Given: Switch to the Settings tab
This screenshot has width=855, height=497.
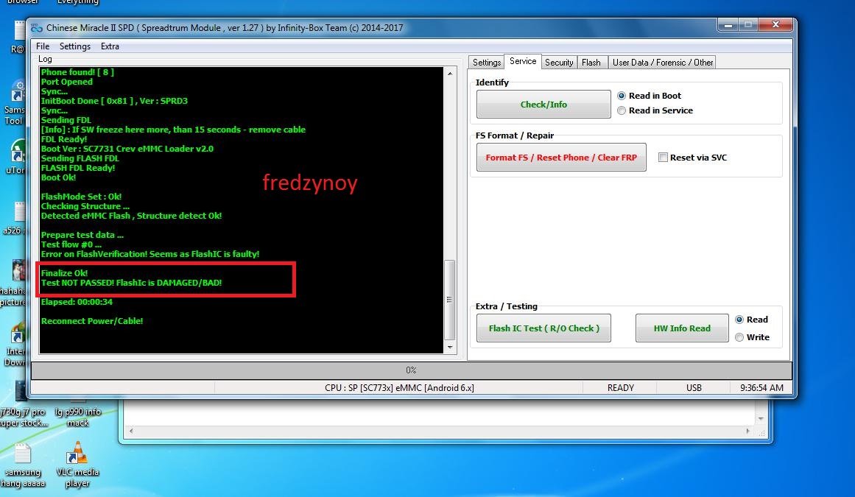Looking at the screenshot, I should coord(486,62).
